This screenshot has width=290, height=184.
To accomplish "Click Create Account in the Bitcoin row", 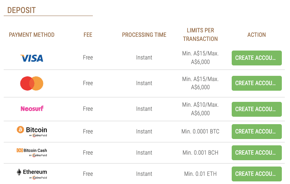I will 257,132.
